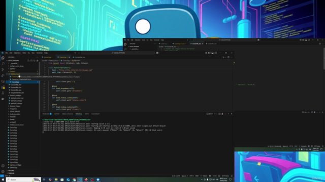Open the File menu

point(7,53)
